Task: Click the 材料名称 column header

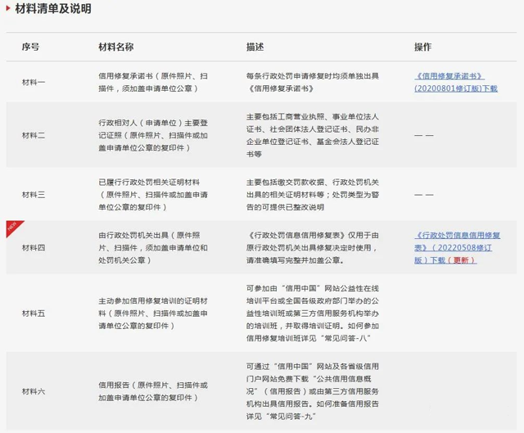Action: [115, 47]
